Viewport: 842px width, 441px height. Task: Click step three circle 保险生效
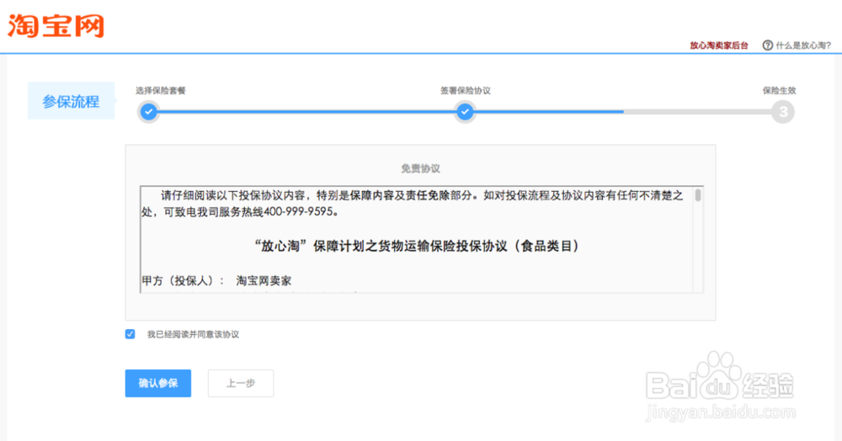pyautogui.click(x=783, y=112)
